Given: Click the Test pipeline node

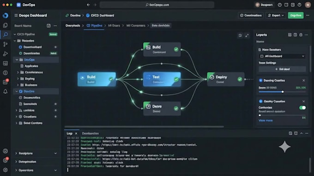Looking at the screenshot, I should 162,79.
